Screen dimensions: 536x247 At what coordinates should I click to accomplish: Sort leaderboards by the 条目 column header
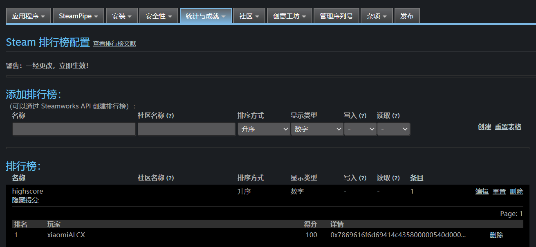(x=417, y=178)
